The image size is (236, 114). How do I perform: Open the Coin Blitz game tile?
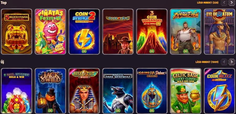219,91
